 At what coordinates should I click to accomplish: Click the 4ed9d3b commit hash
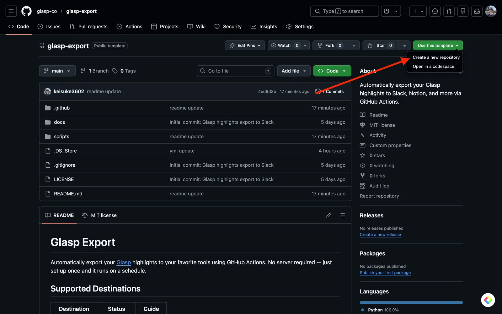[267, 91]
